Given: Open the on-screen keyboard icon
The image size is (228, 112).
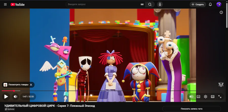Looking at the screenshot, I should [x=142, y=4].
